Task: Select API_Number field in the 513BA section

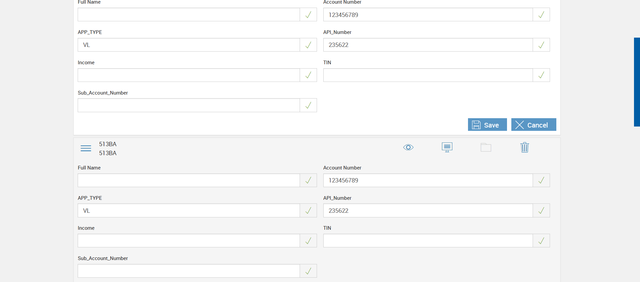Action: 428,211
